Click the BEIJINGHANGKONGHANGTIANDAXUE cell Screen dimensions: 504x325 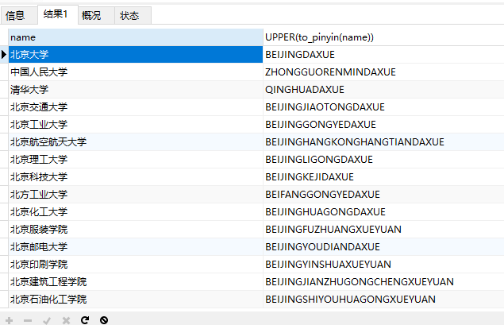[x=383, y=142]
